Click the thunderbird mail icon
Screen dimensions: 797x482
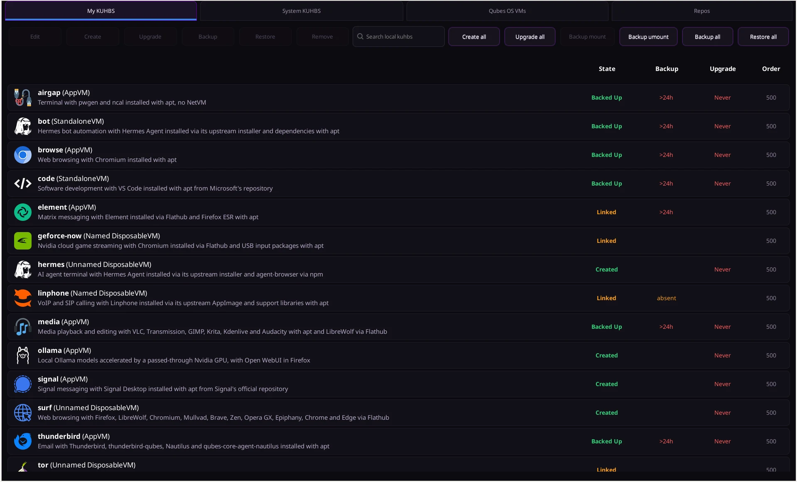pos(23,441)
